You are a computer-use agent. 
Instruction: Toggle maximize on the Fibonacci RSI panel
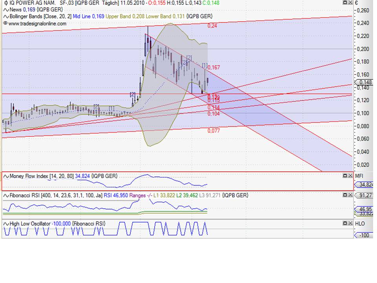pyautogui.click(x=346, y=195)
